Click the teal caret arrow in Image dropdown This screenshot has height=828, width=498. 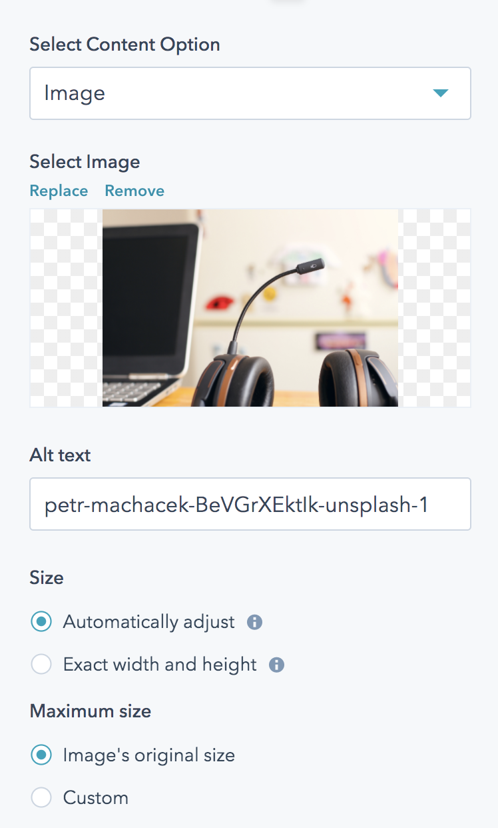[x=441, y=93]
